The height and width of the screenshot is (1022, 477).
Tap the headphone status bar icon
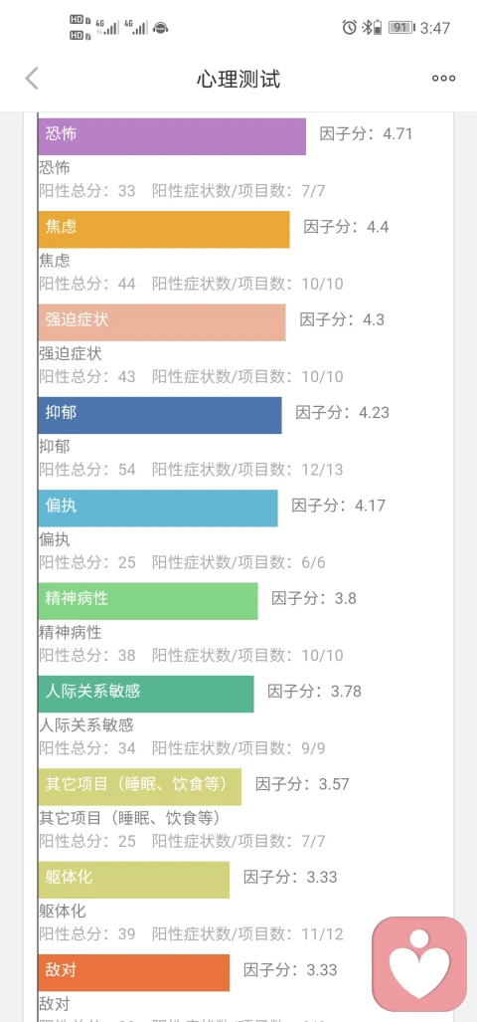click(x=161, y=28)
